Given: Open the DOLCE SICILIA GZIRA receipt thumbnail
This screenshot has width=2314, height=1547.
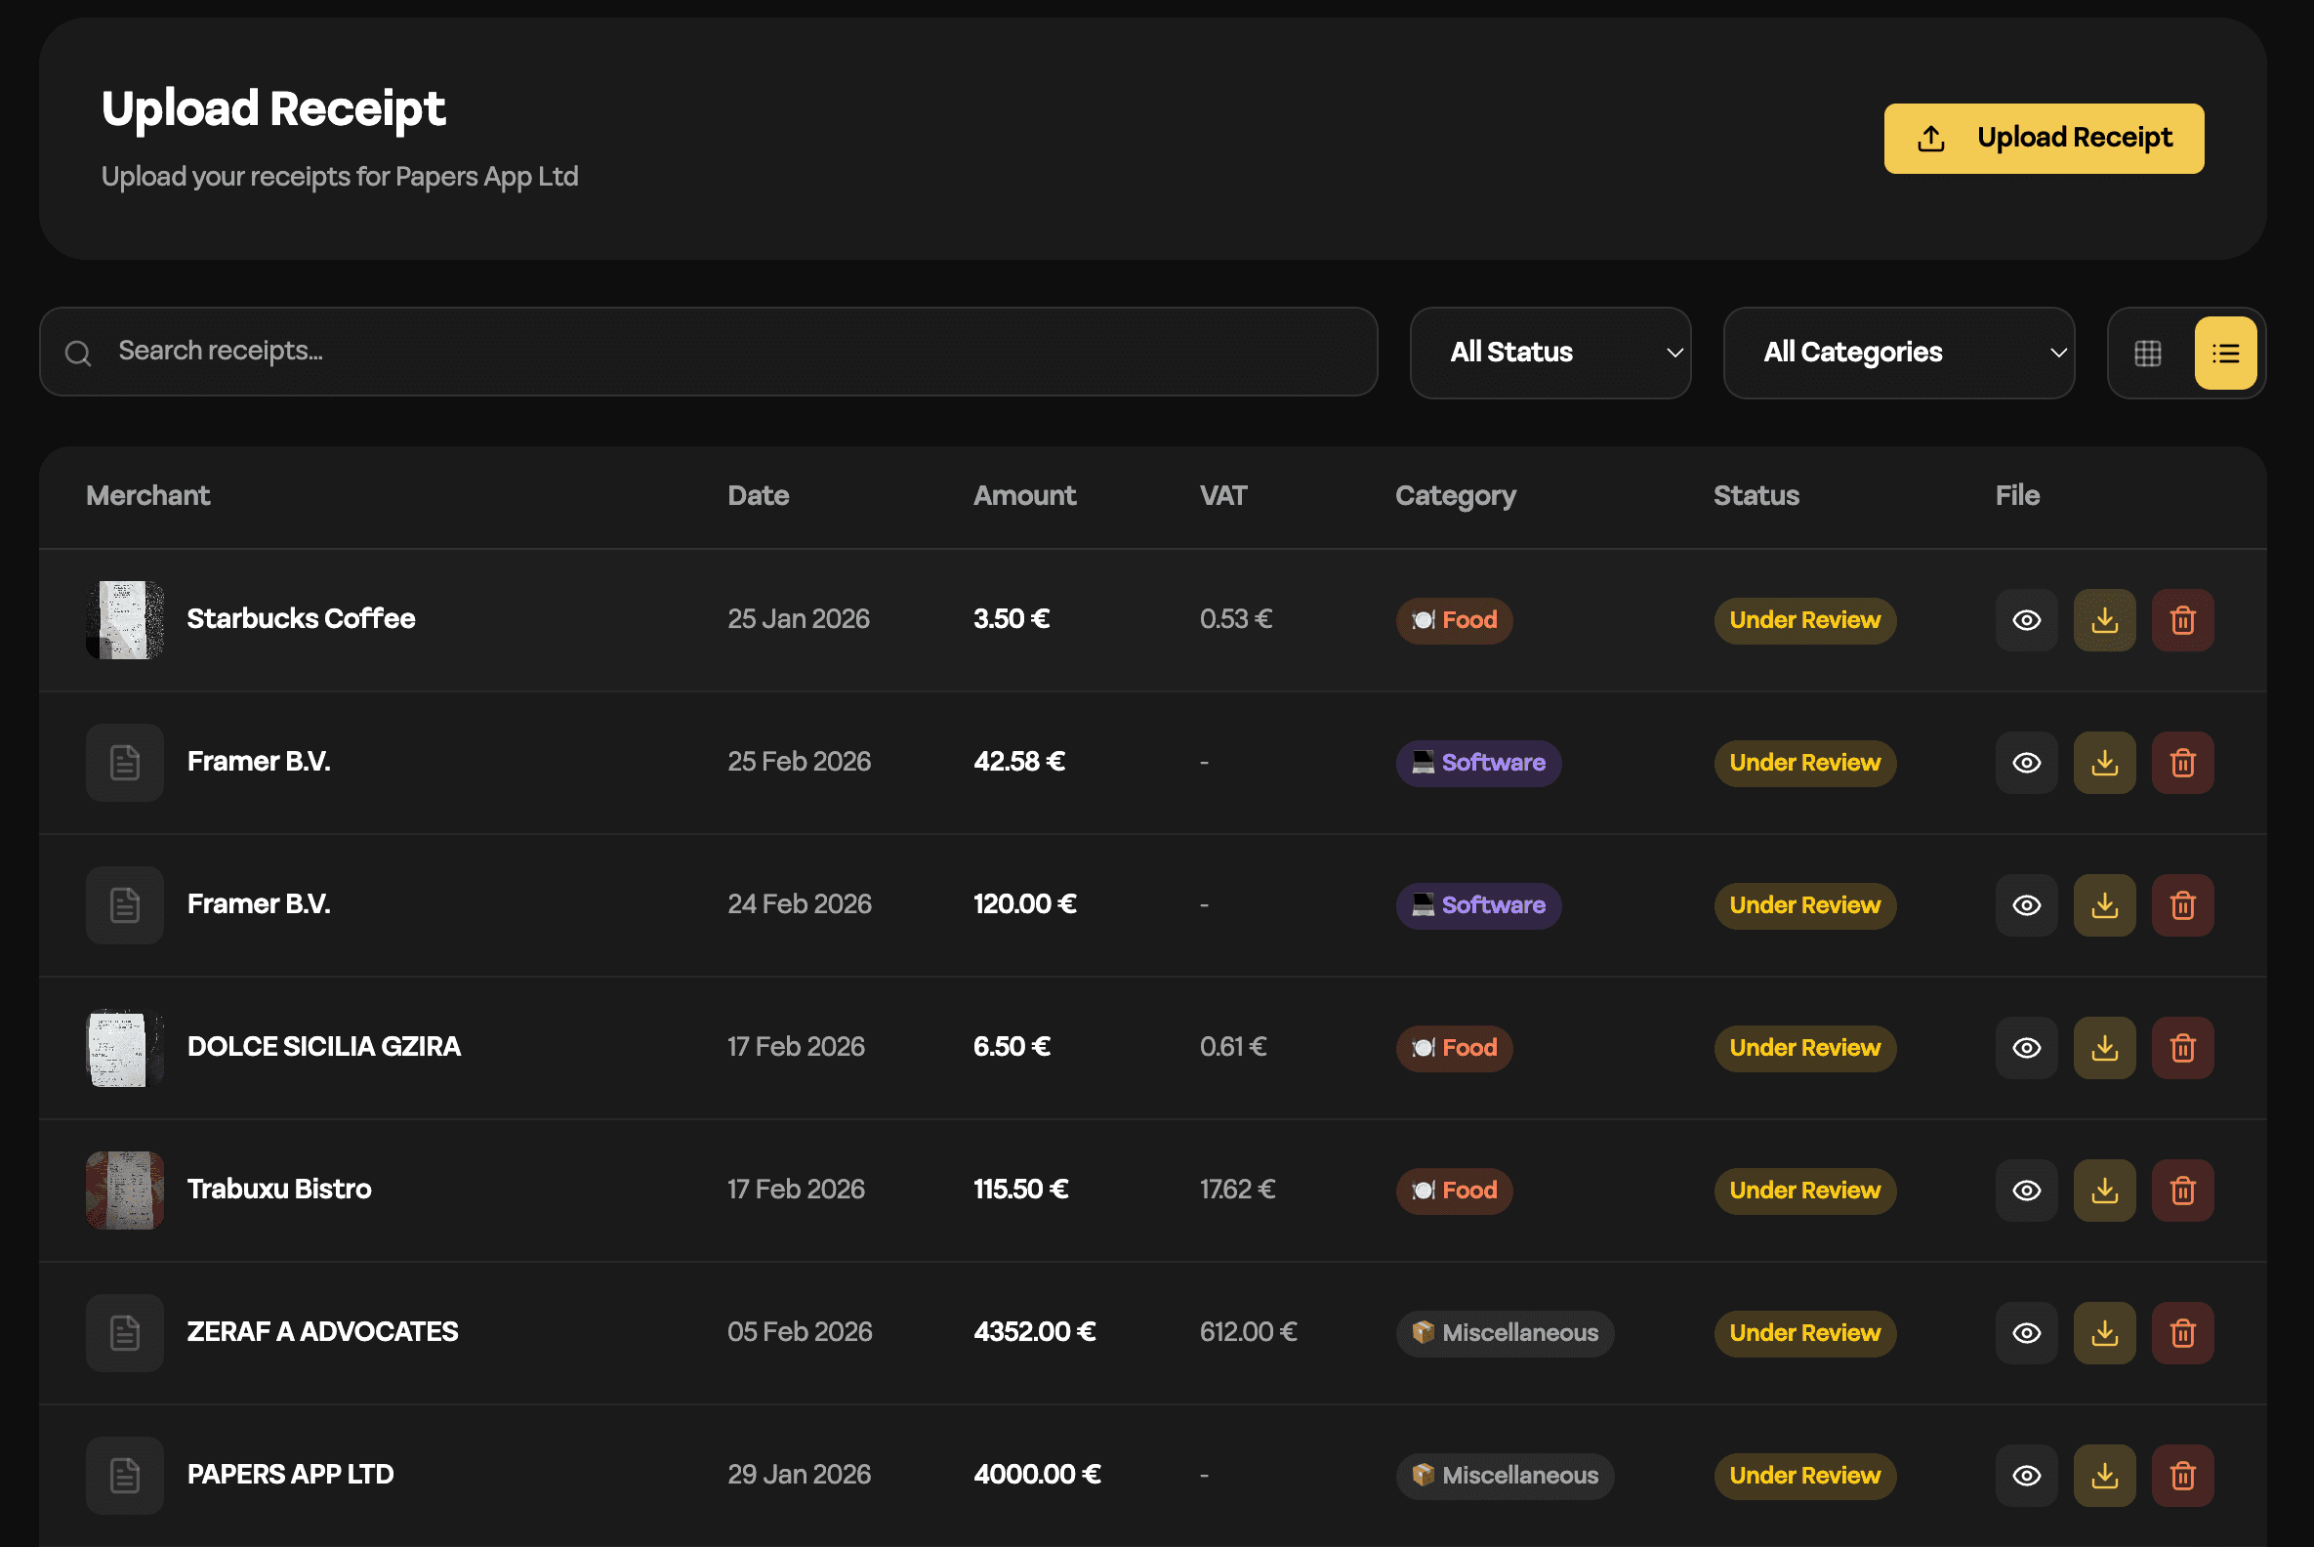Looking at the screenshot, I should click(x=124, y=1048).
